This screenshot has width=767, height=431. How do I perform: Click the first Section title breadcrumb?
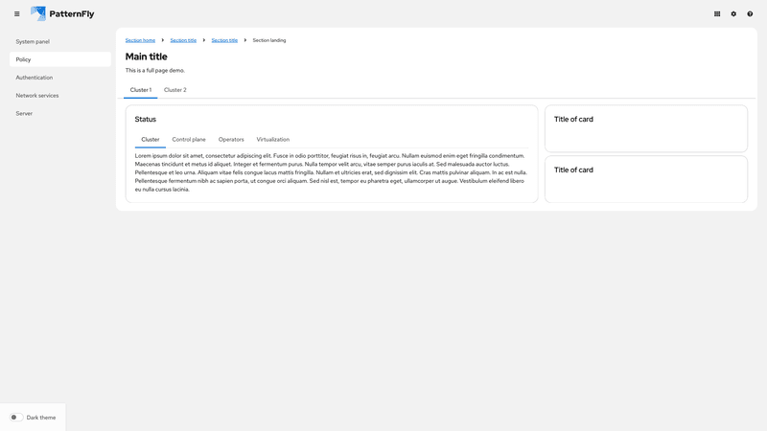pyautogui.click(x=183, y=40)
